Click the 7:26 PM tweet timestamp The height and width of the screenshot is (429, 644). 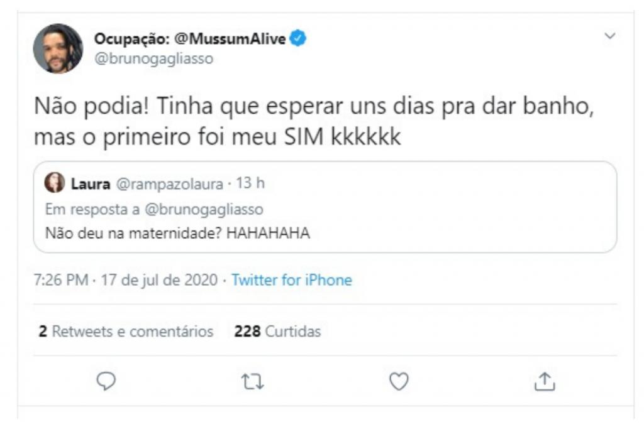tap(60, 280)
